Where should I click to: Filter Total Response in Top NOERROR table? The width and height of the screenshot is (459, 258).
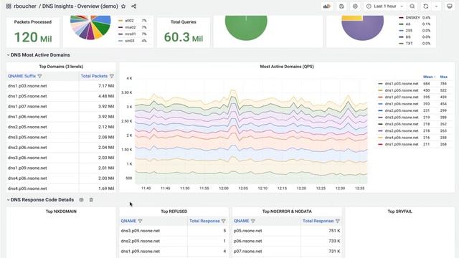[338, 221]
